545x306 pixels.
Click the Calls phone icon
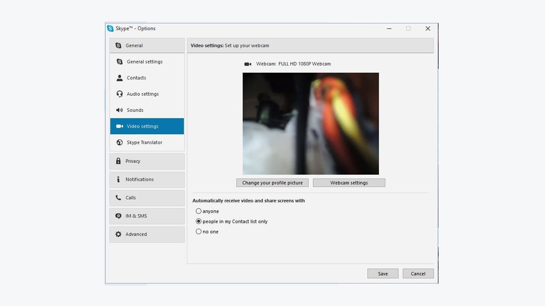(118, 198)
